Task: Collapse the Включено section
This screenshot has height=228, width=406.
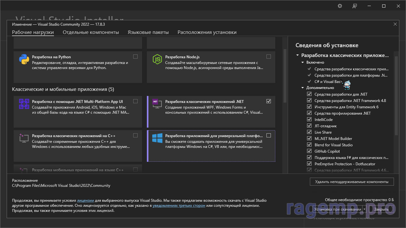Action: coord(303,63)
